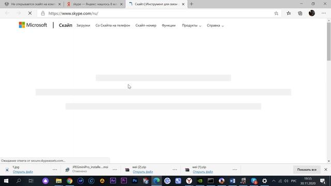Open the clock and date flyout
Screen dimensions: 331x186
pos(308,181)
